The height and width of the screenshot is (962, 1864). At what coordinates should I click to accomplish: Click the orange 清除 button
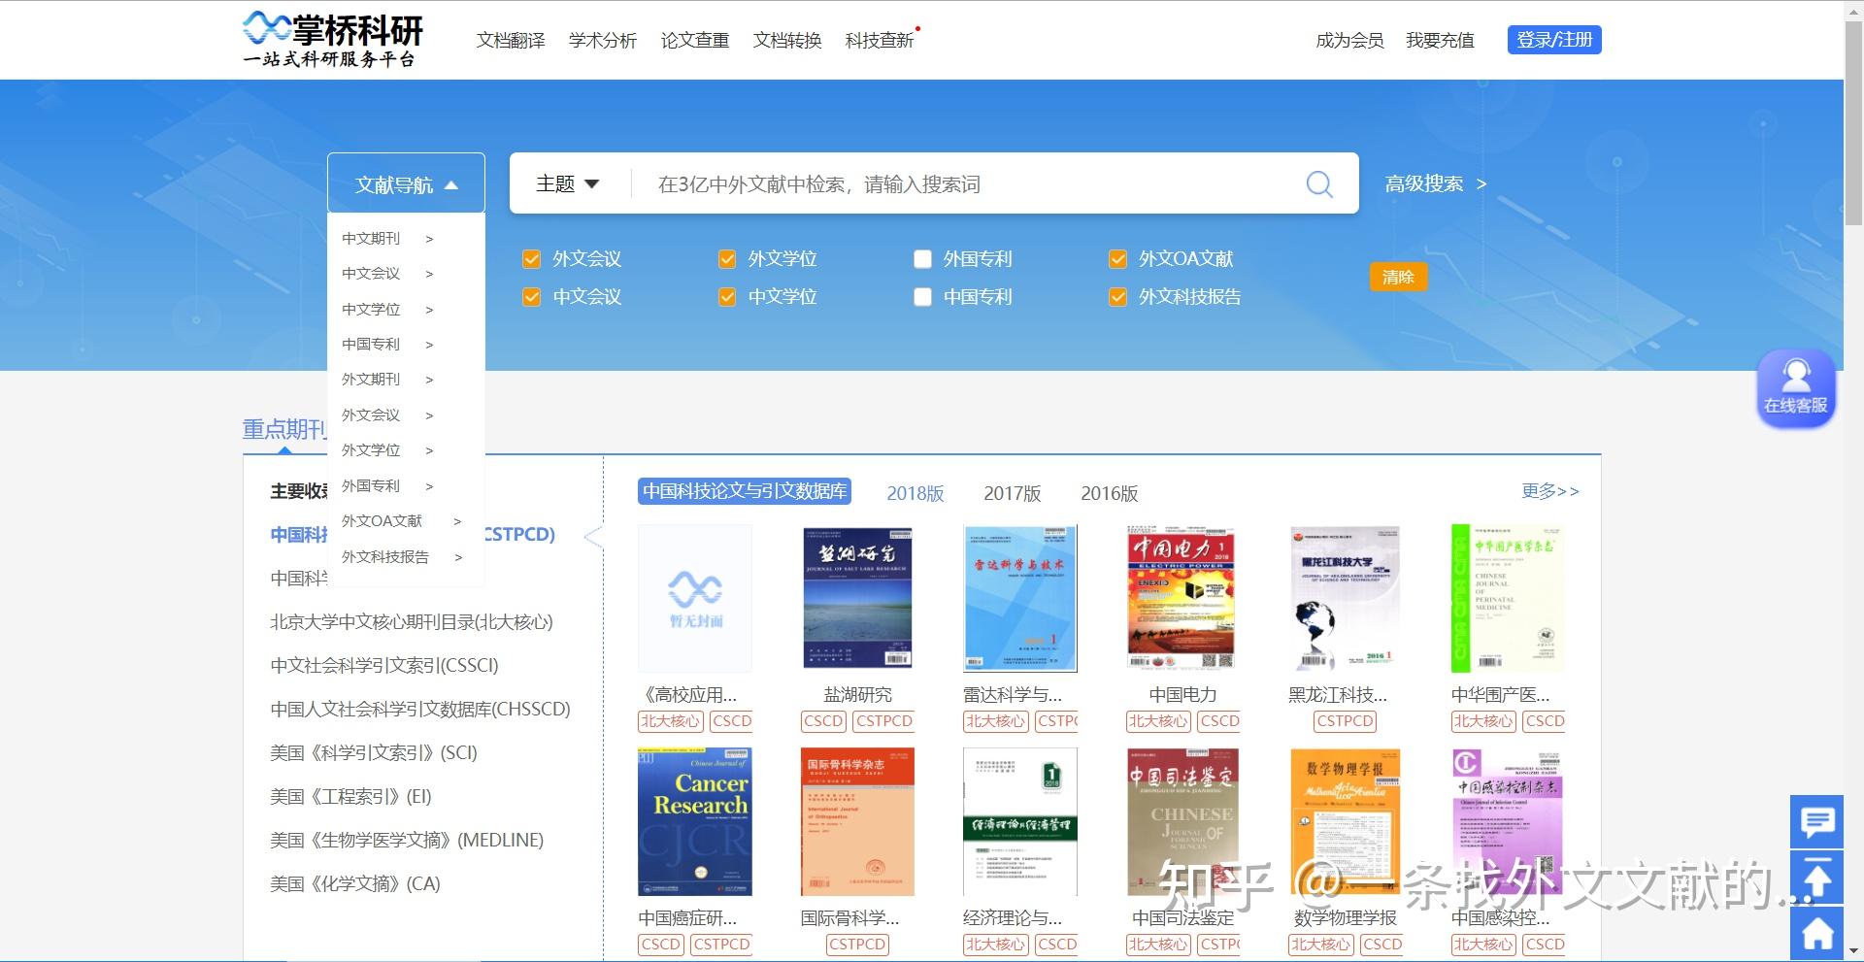(1398, 277)
